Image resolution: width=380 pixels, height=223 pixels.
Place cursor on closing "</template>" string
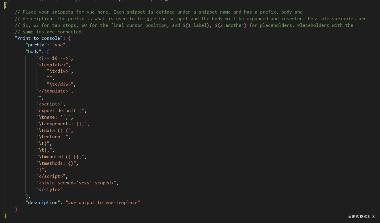[x=55, y=91]
